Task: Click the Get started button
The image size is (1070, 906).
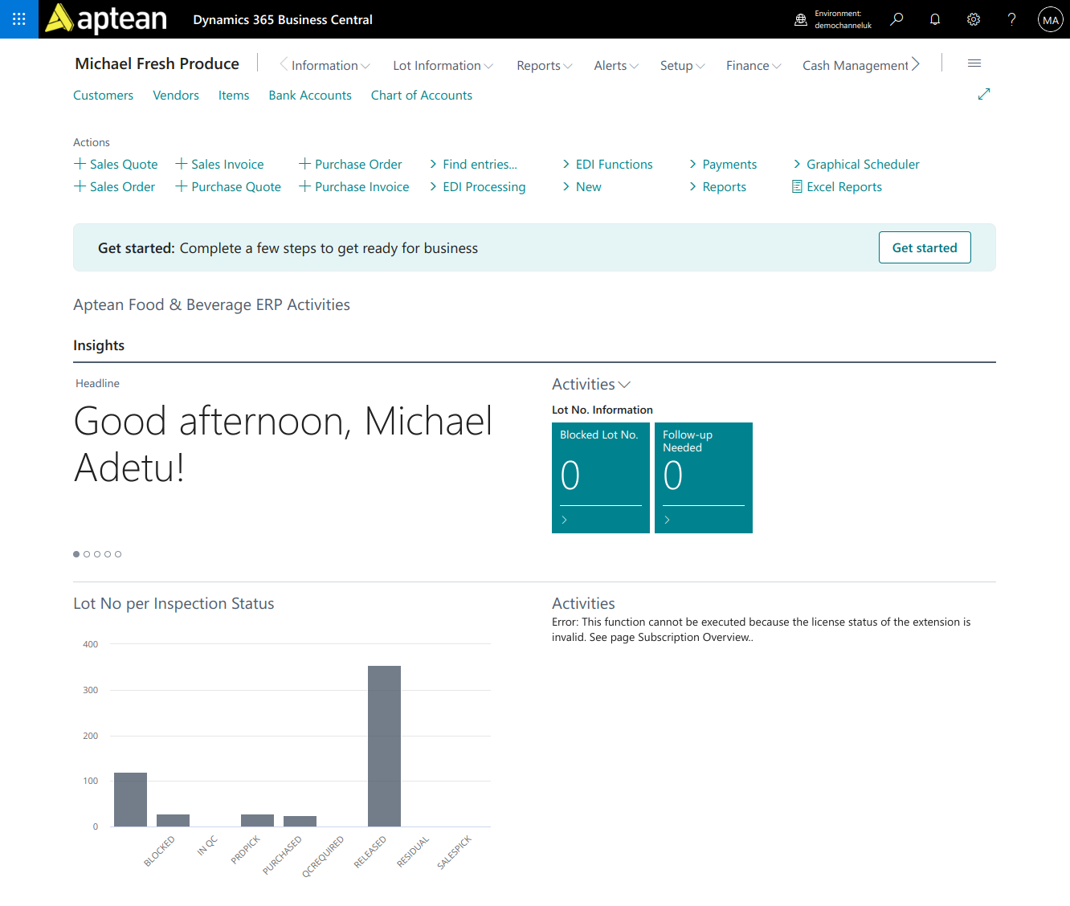Action: pyautogui.click(x=925, y=247)
